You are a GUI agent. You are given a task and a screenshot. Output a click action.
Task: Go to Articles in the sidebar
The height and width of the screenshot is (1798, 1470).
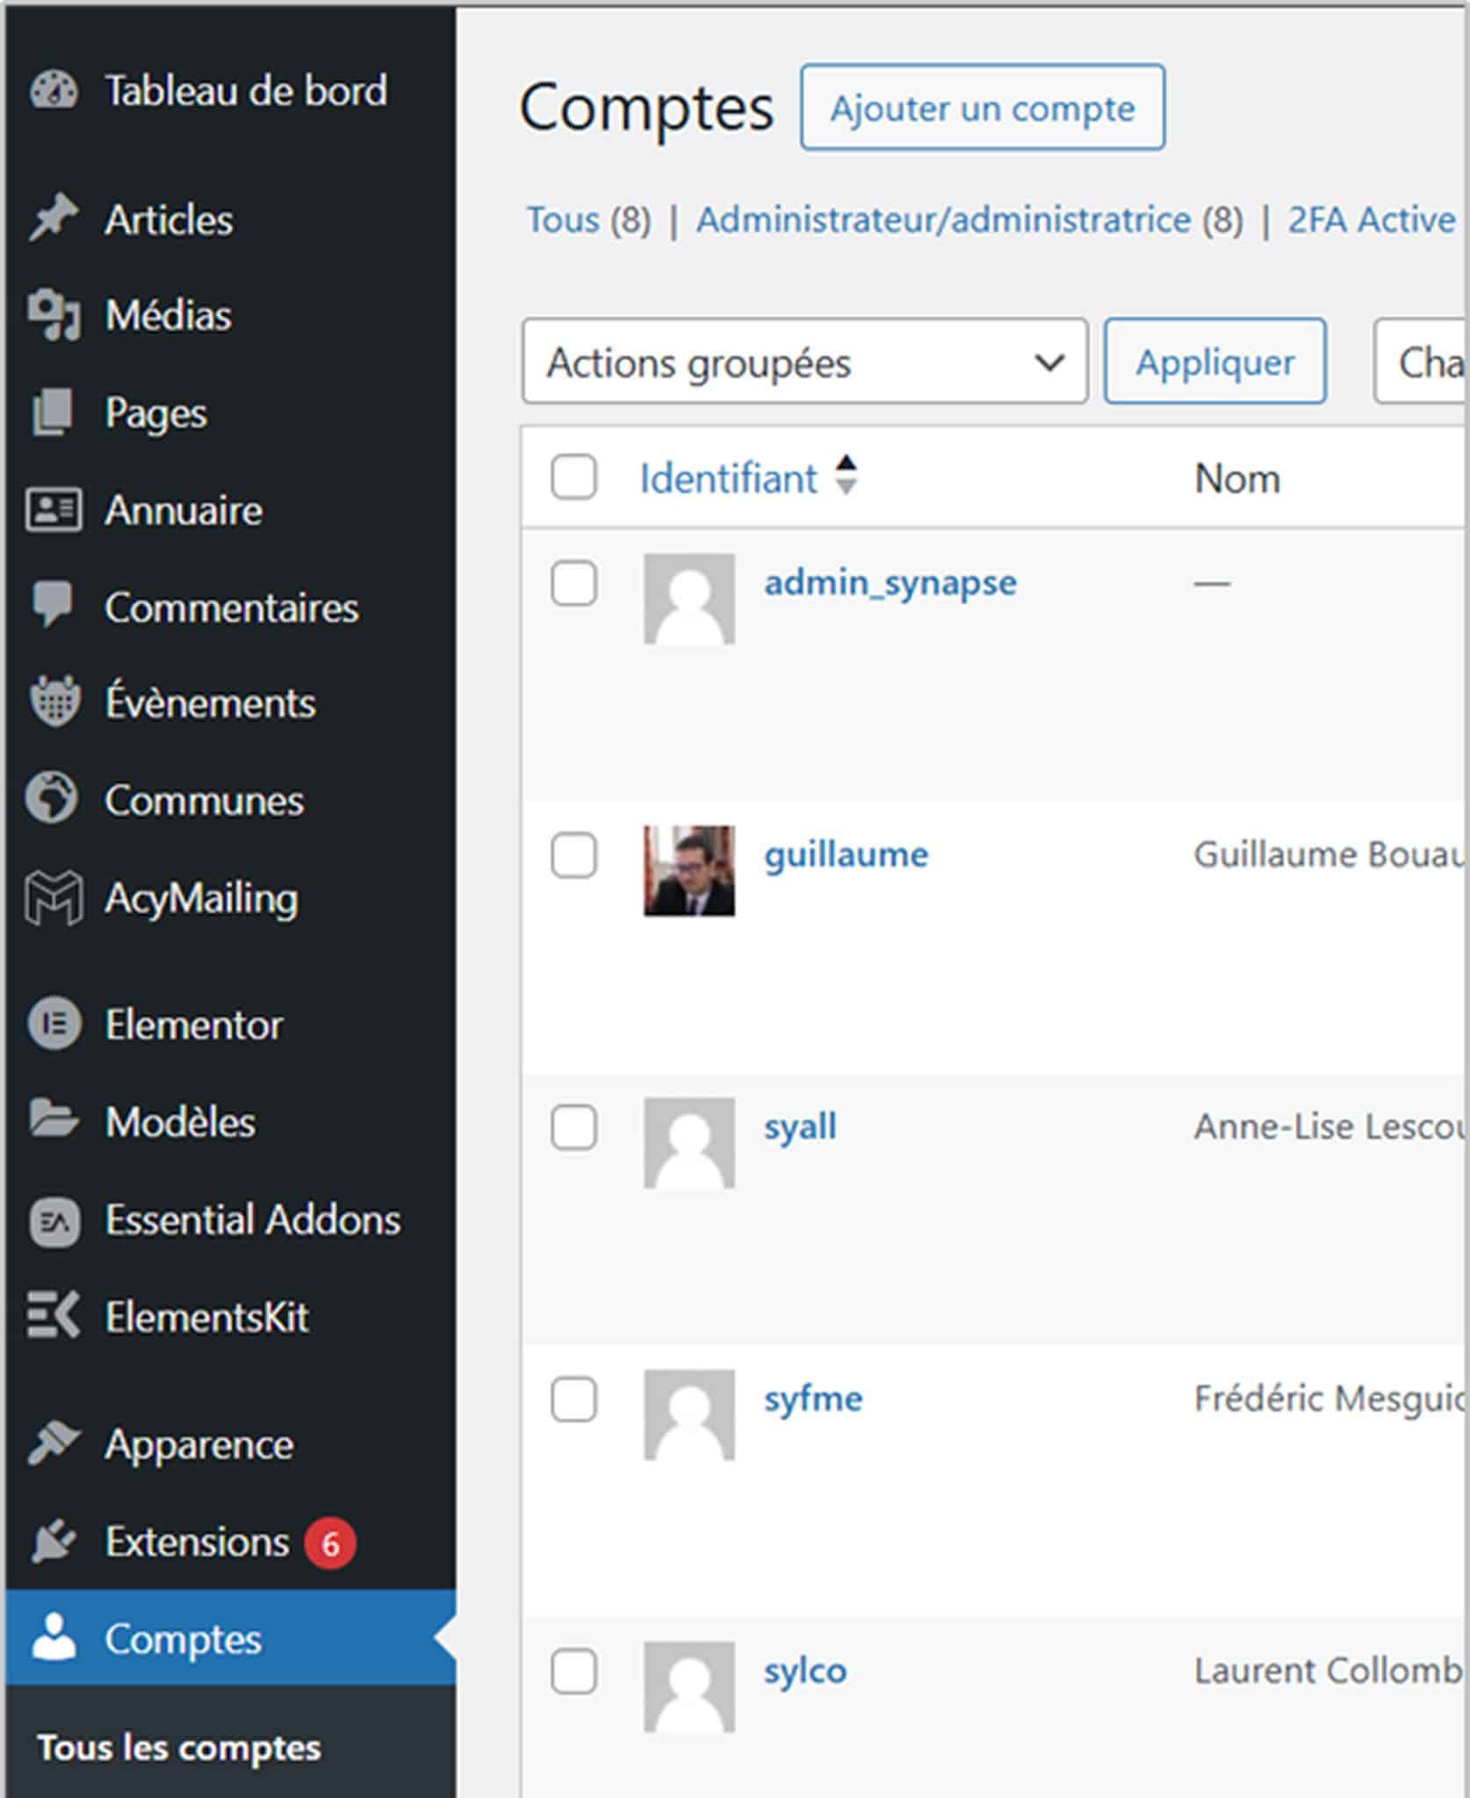pyautogui.click(x=230, y=219)
